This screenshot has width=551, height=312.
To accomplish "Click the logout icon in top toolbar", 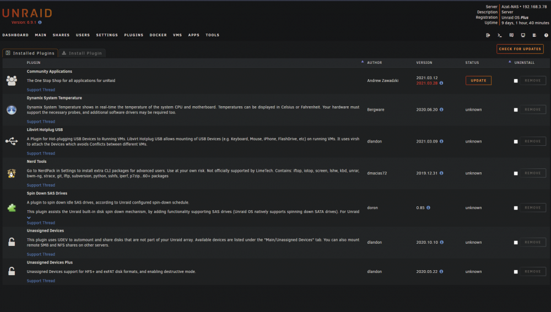I will click(488, 35).
